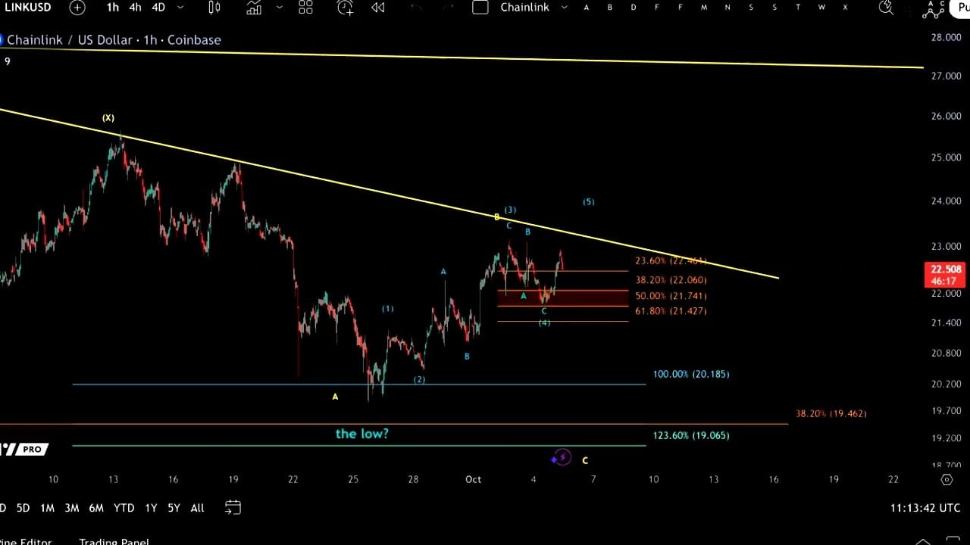The width and height of the screenshot is (970, 545).
Task: Select the 38.20% (22.060) retracement label
Action: coord(671,280)
